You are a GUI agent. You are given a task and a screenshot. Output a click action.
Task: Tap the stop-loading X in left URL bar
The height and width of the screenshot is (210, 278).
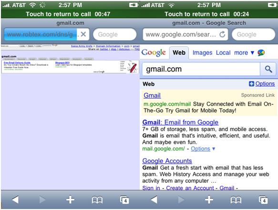click(x=83, y=34)
